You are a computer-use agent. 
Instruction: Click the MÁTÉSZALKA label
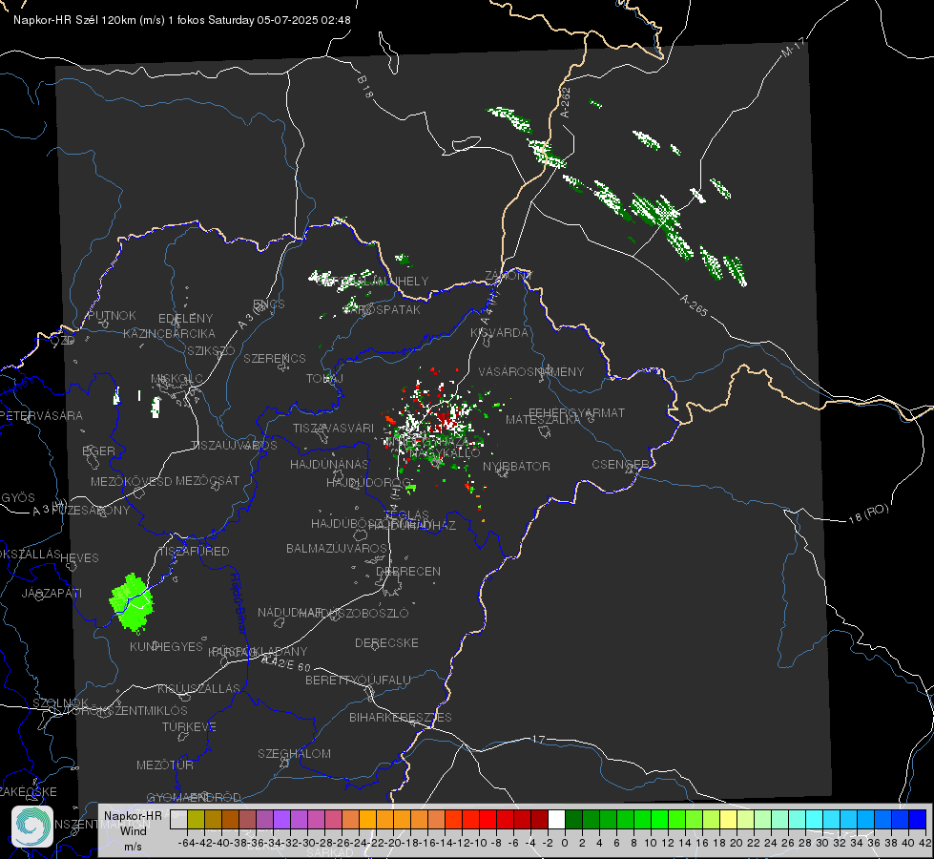point(543,420)
